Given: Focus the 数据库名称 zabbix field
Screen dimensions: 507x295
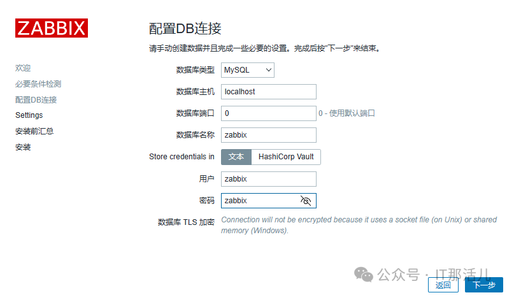Looking at the screenshot, I should pyautogui.click(x=269, y=135).
